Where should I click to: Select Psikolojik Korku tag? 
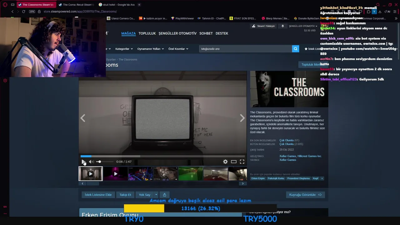click(276, 178)
